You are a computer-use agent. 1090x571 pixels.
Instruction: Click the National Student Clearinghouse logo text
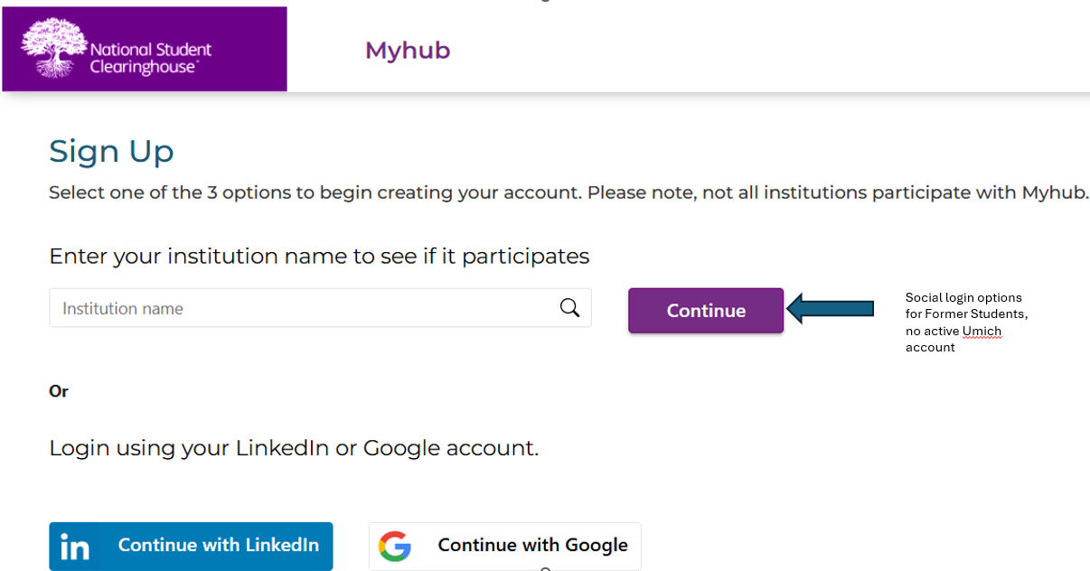pyautogui.click(x=151, y=58)
